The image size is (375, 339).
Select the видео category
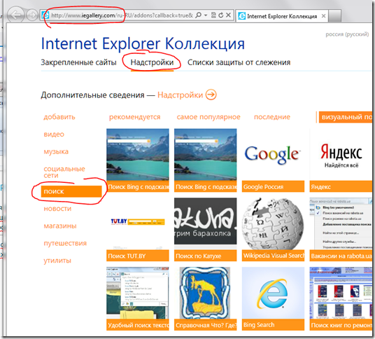[54, 134]
